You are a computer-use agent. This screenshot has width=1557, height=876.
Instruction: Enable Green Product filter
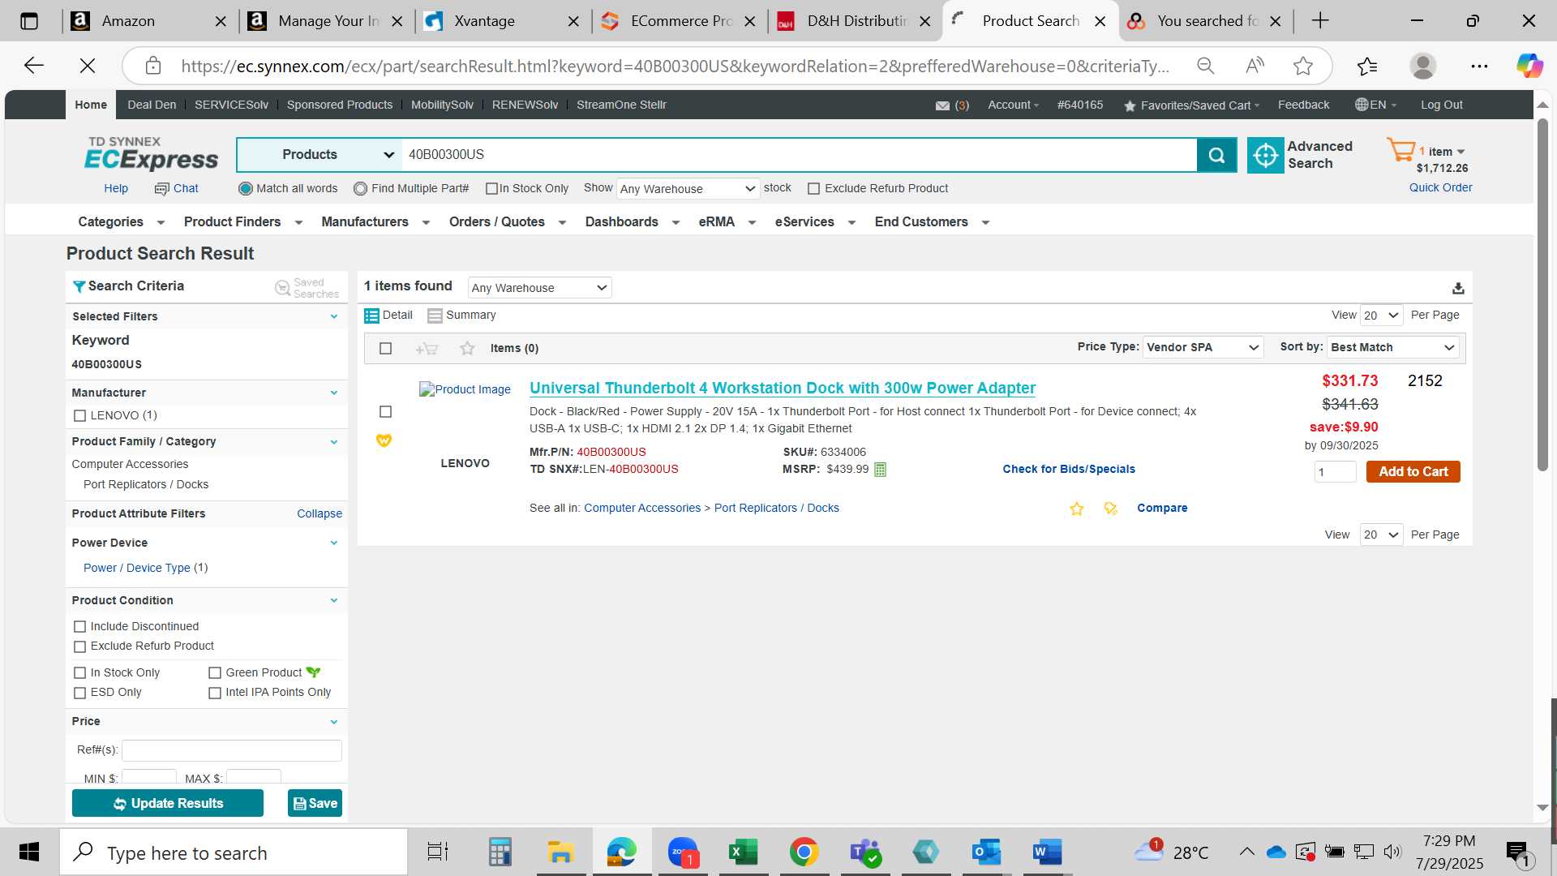215,673
